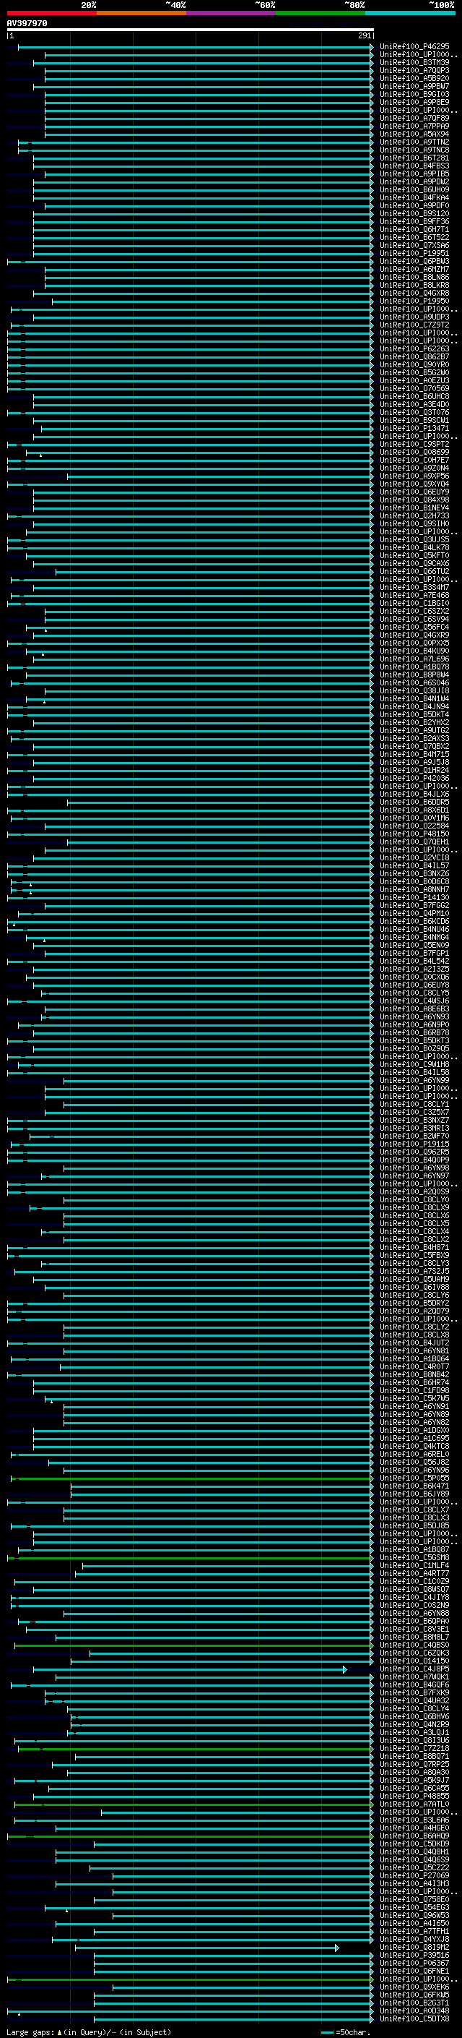462x2038 pixels.
Task: Click UniRef100_Q66TU2 hit label
Action: click(x=414, y=571)
